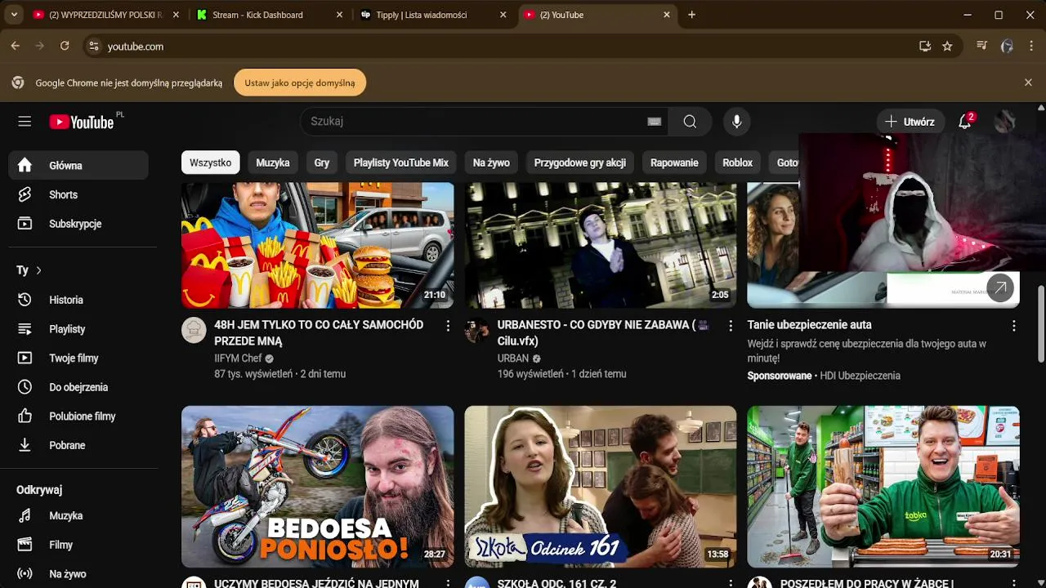Open 48H JEM TYLKO video thumbnail

(x=317, y=245)
